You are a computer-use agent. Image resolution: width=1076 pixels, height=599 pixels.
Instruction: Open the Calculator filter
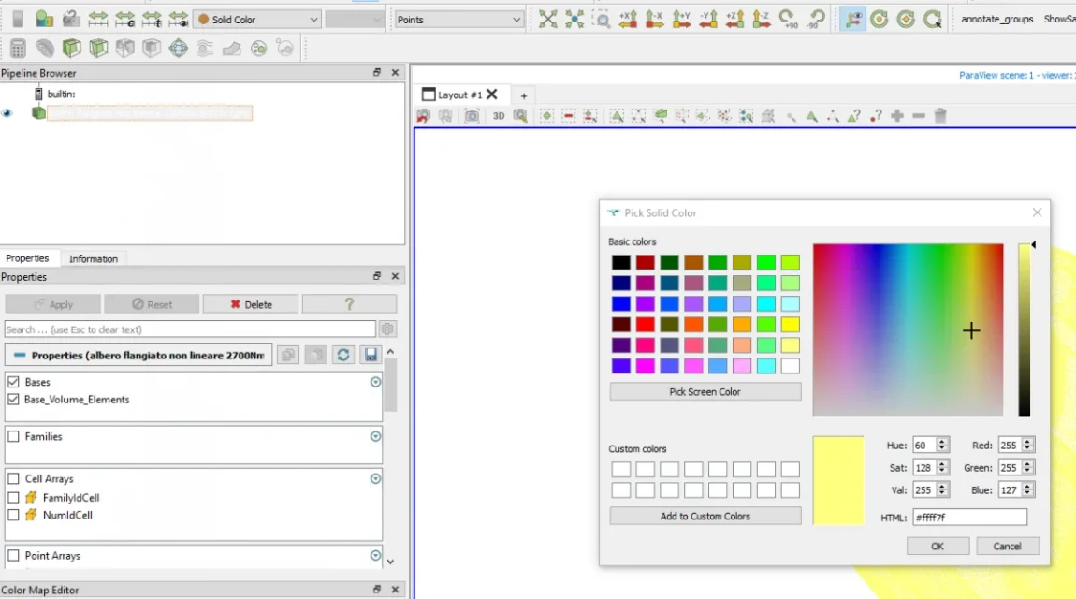[18, 49]
